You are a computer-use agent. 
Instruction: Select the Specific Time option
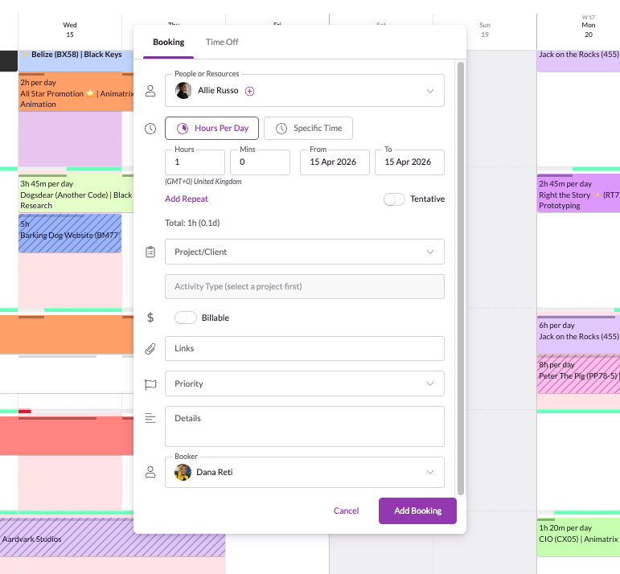[x=308, y=129]
